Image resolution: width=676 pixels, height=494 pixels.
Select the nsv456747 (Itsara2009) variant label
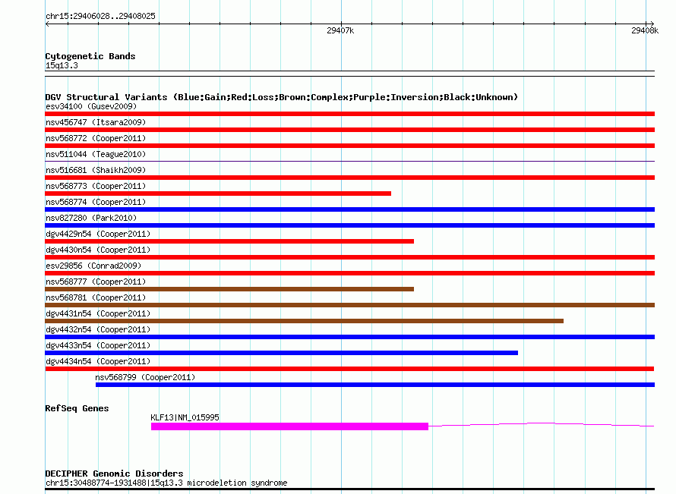(x=96, y=122)
